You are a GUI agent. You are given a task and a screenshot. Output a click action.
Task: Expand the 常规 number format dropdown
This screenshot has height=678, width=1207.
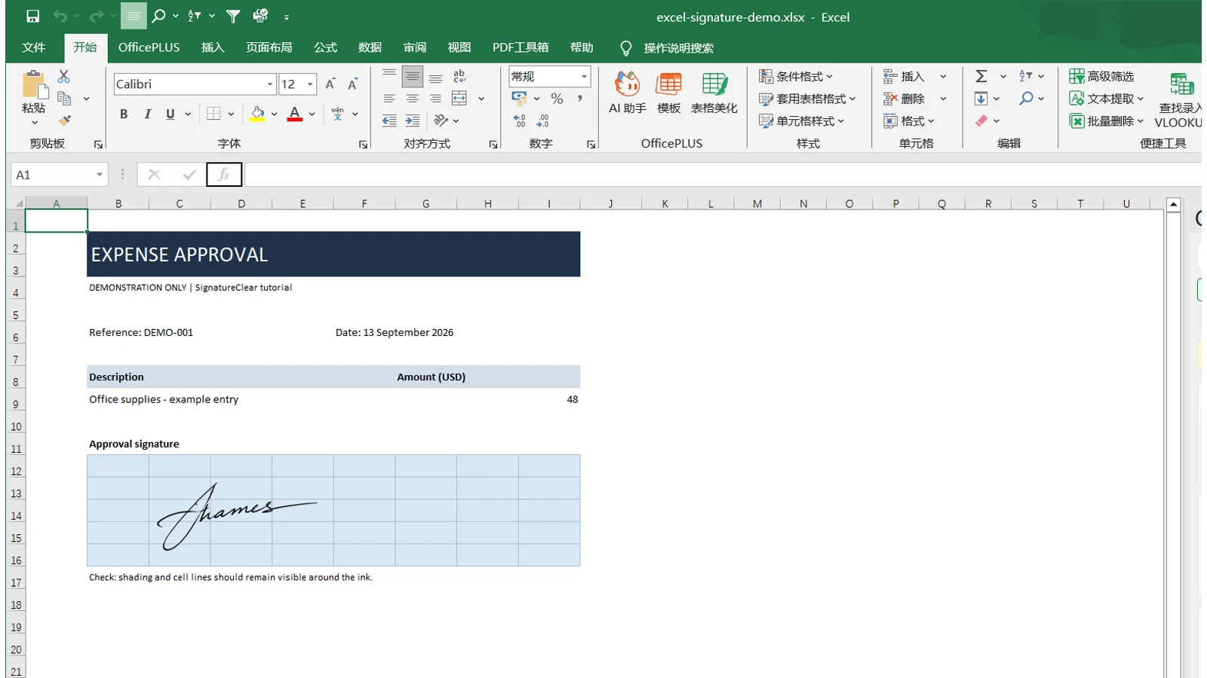pyautogui.click(x=583, y=76)
